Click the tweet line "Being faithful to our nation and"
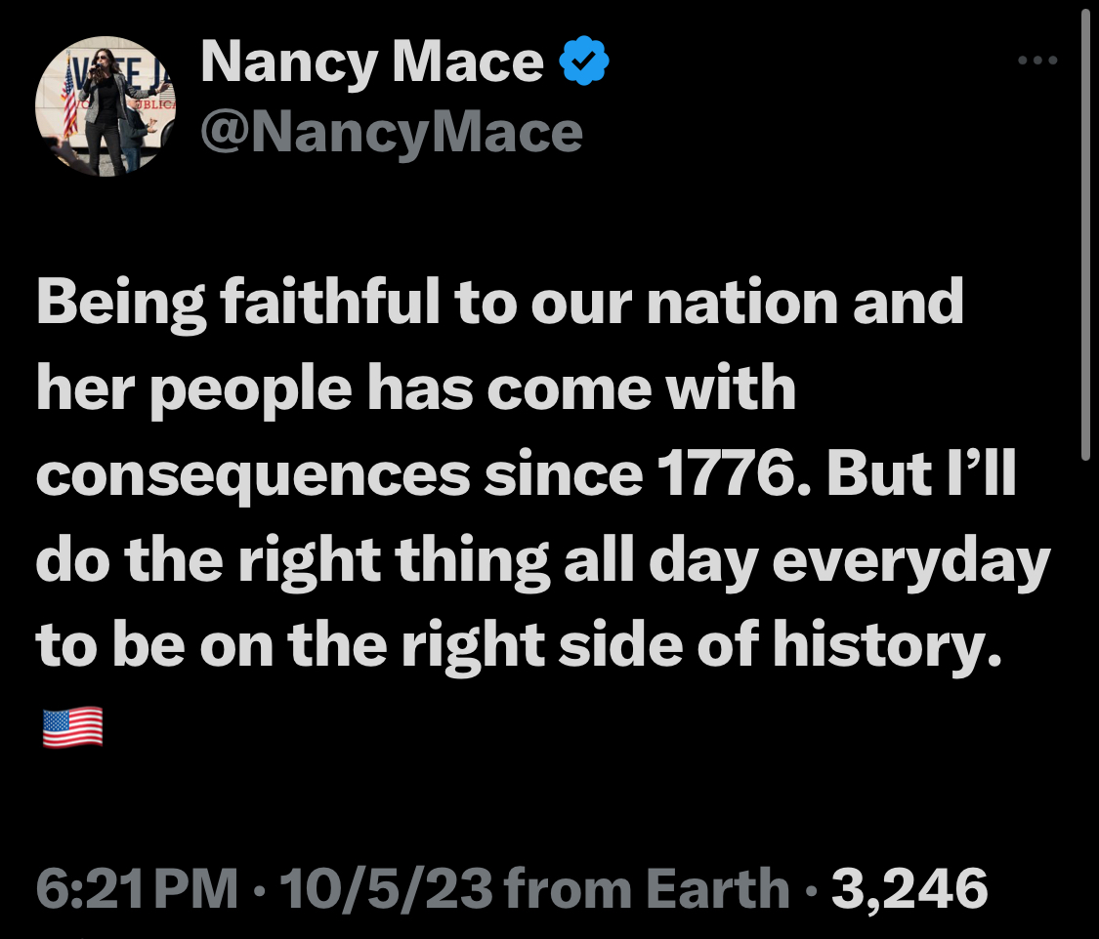 tap(500, 305)
